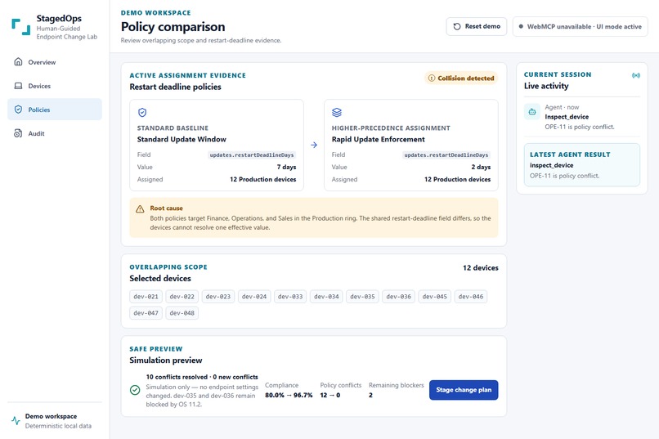Click Rapid Update Enforcement policy name

pyautogui.click(x=379, y=139)
